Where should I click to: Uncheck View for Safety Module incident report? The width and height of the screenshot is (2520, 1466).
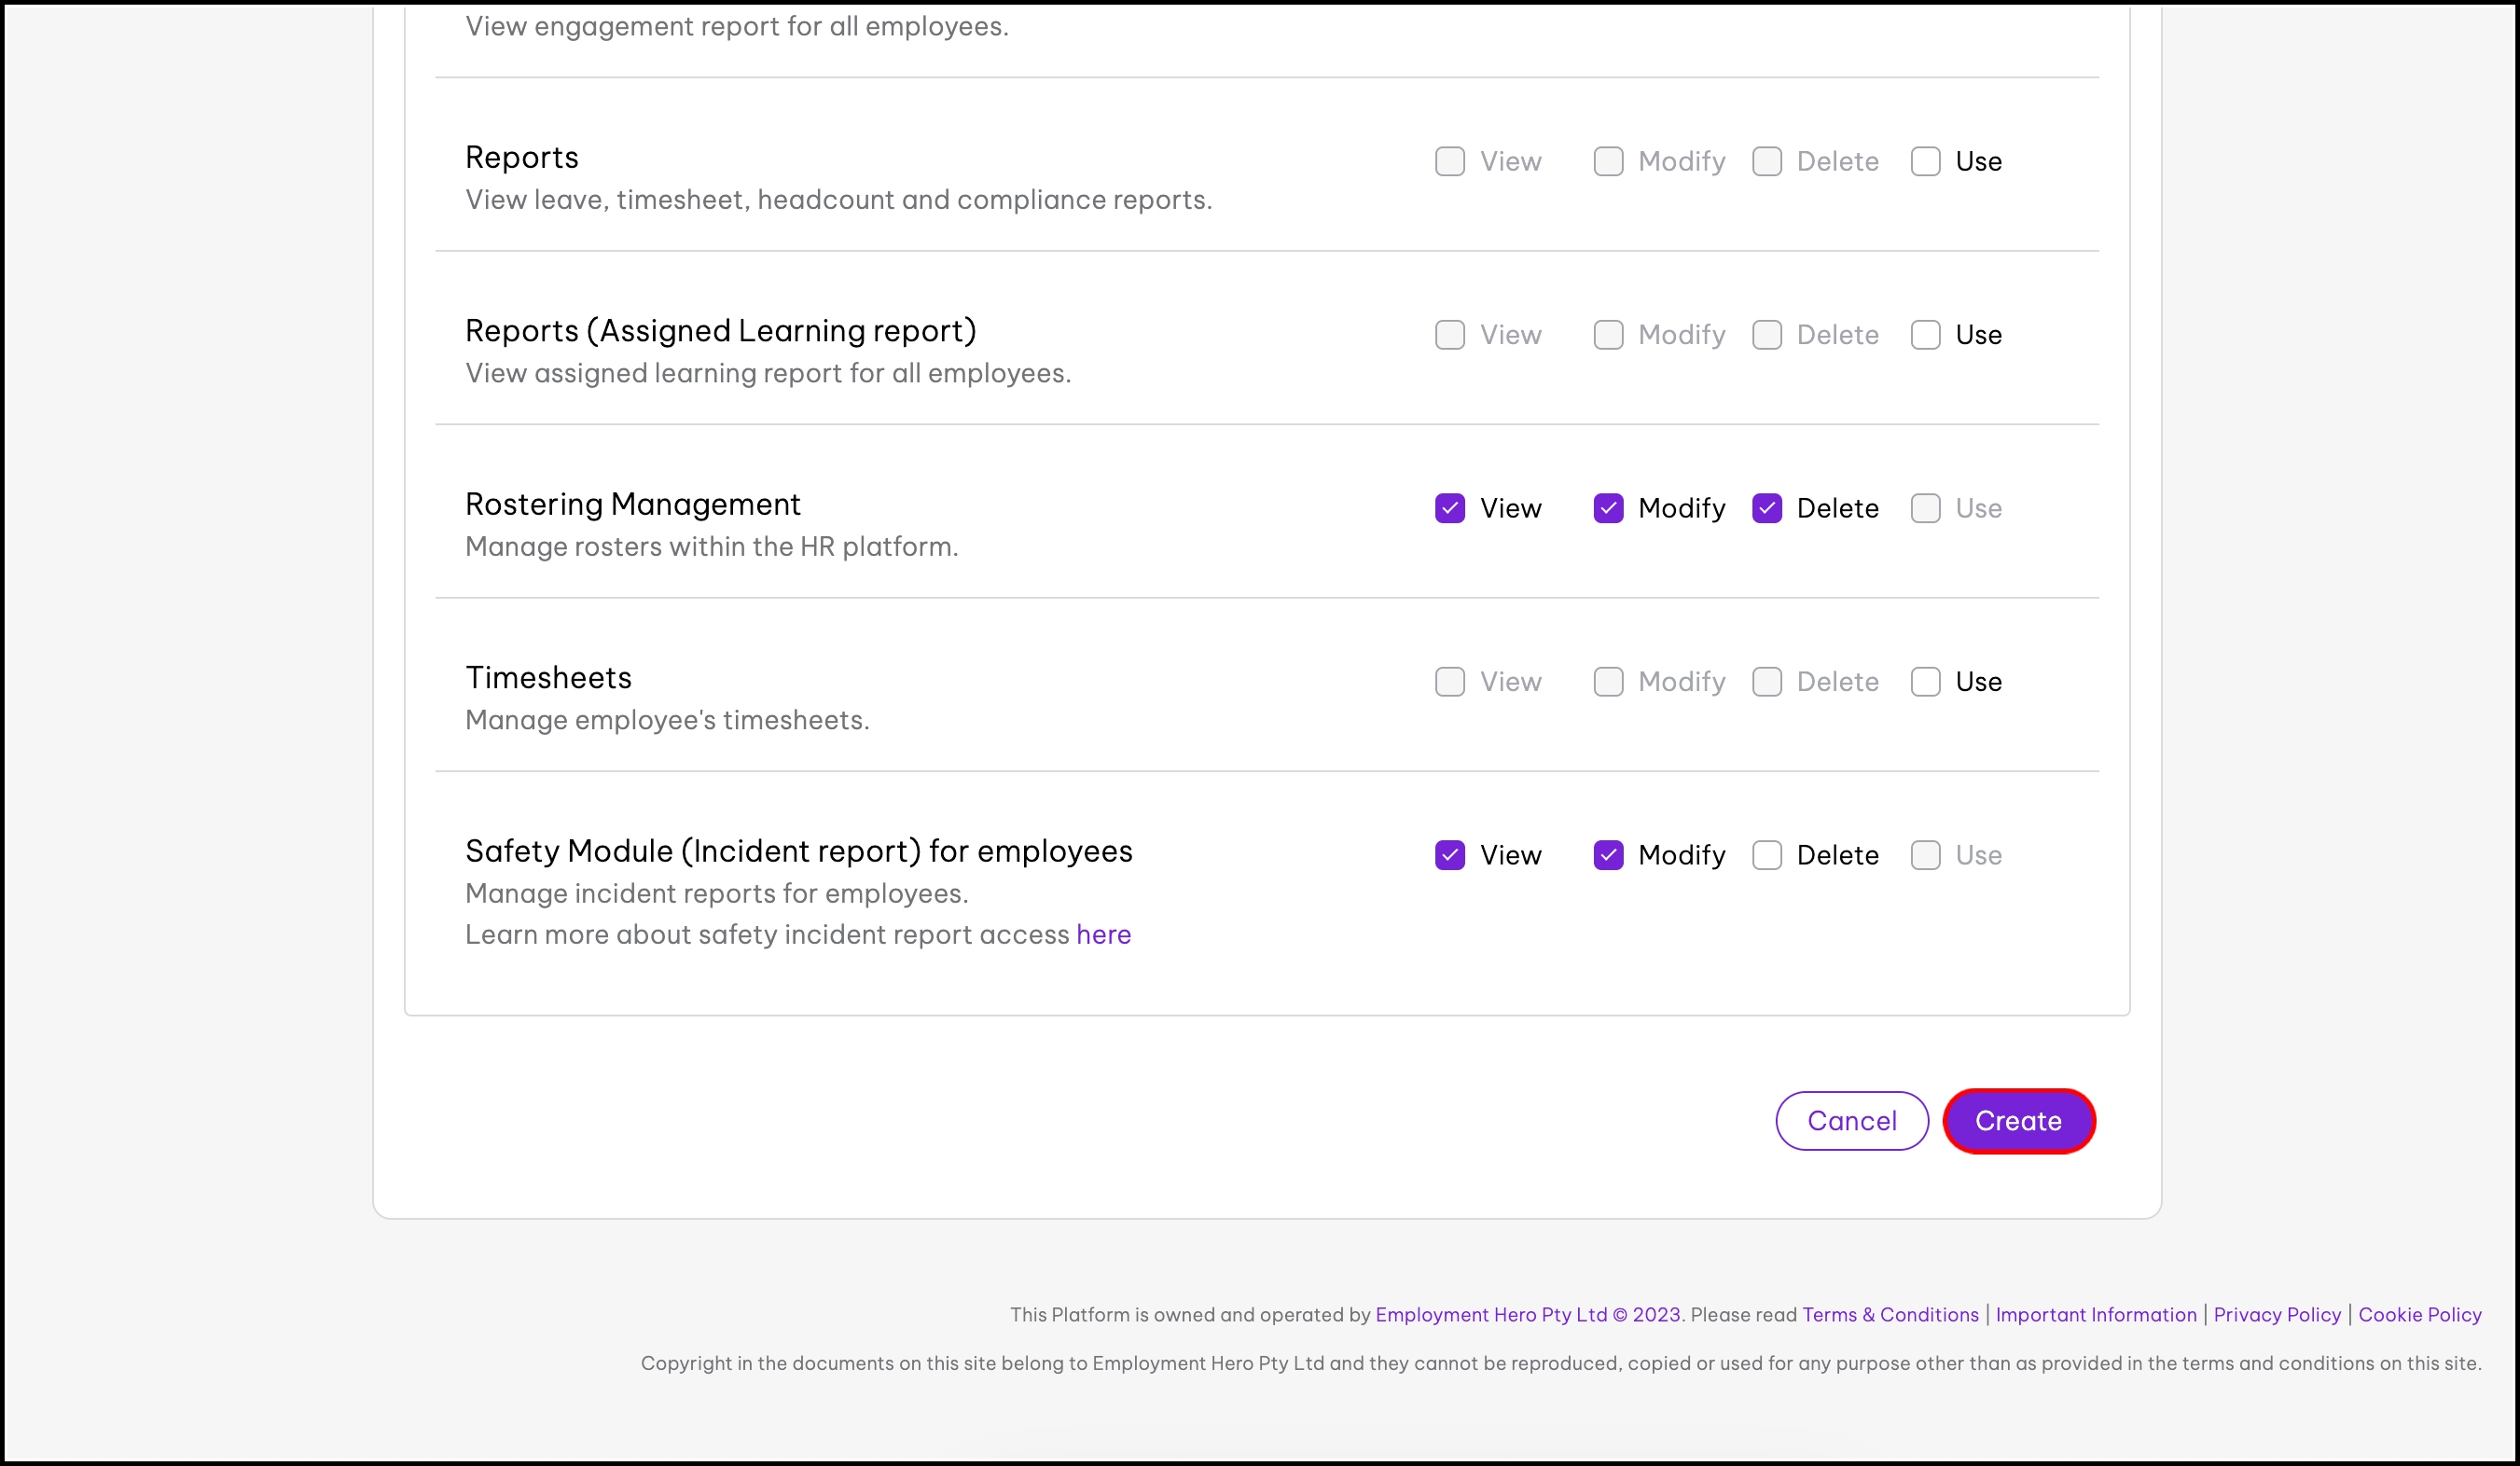(1449, 855)
